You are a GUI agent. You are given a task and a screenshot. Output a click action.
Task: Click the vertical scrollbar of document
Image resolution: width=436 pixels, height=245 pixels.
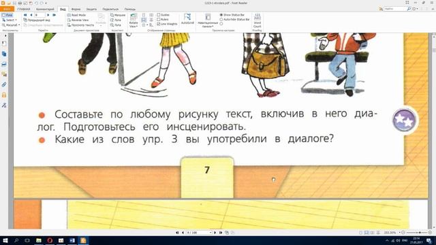(x=434, y=131)
